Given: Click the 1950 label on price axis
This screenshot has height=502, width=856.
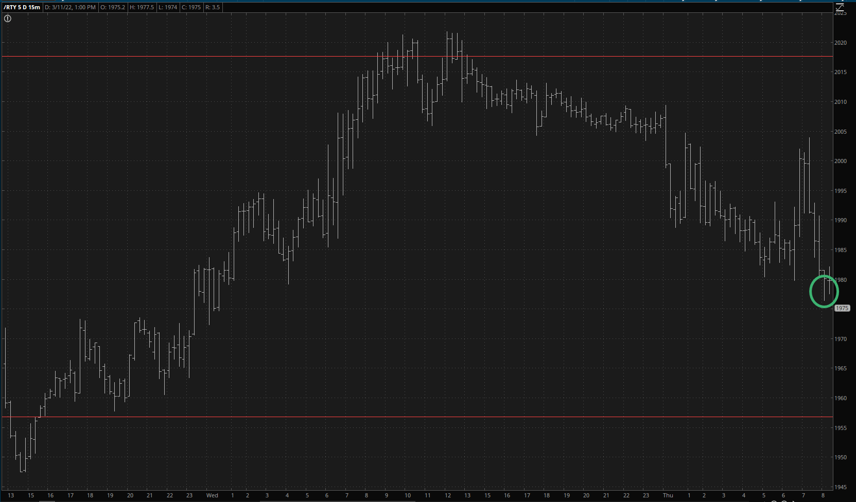Looking at the screenshot, I should click(x=840, y=457).
